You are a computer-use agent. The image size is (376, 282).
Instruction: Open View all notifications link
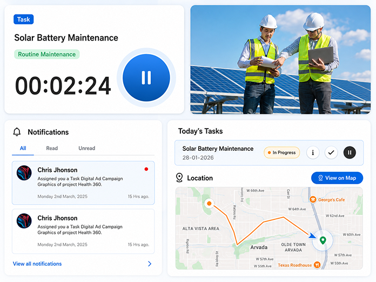coord(37,264)
